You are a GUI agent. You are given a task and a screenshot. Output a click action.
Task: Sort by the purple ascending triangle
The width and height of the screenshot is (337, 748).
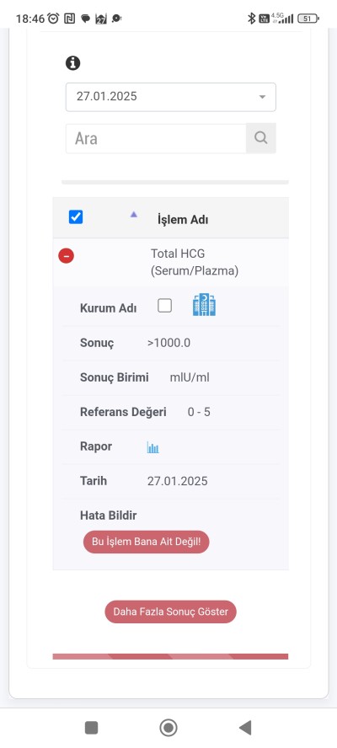click(134, 215)
